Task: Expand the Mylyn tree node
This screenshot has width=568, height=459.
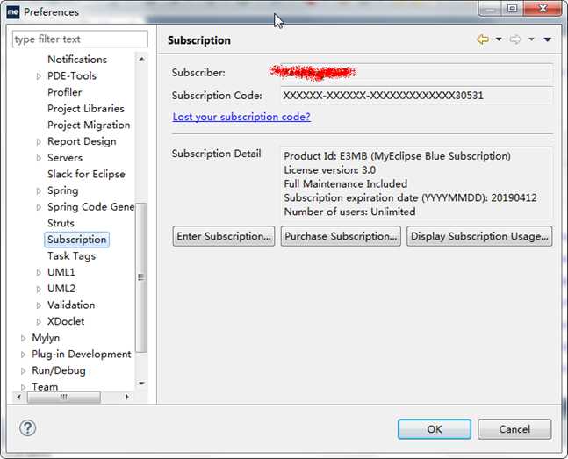Action: pos(23,338)
